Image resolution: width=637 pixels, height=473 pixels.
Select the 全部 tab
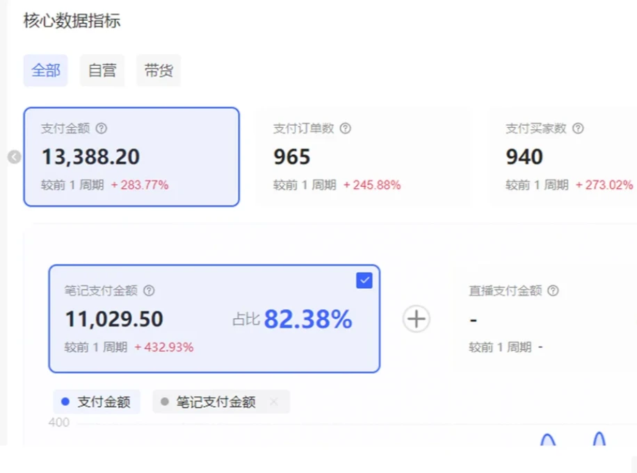pyautogui.click(x=45, y=70)
